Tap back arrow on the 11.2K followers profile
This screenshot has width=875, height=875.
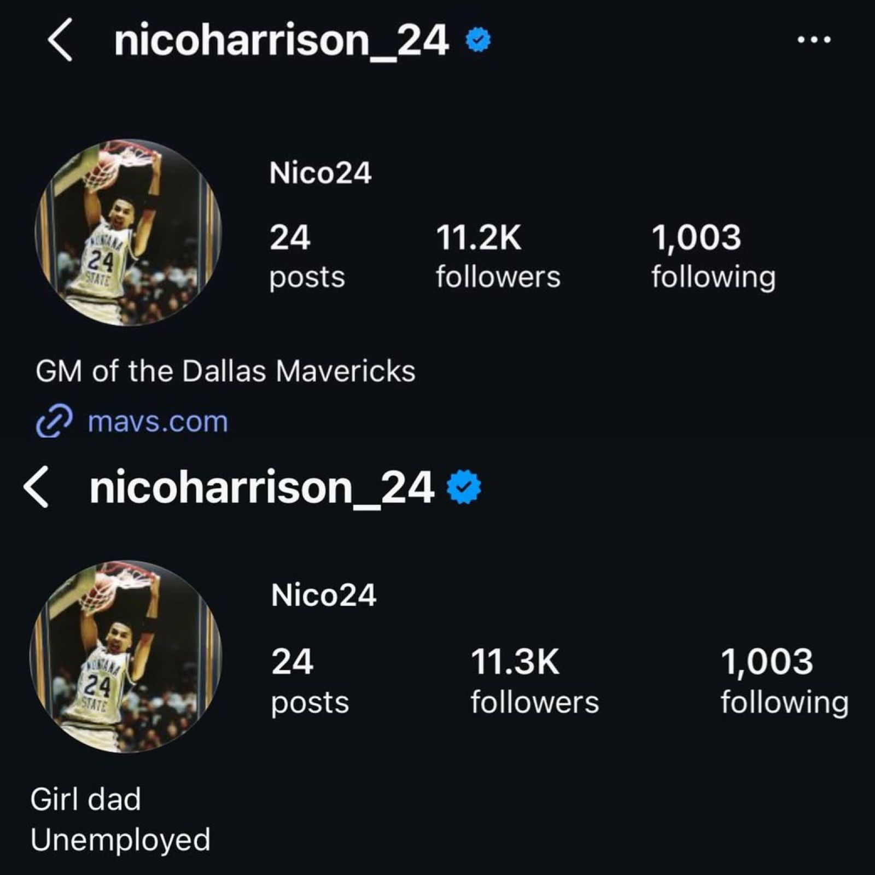(60, 39)
